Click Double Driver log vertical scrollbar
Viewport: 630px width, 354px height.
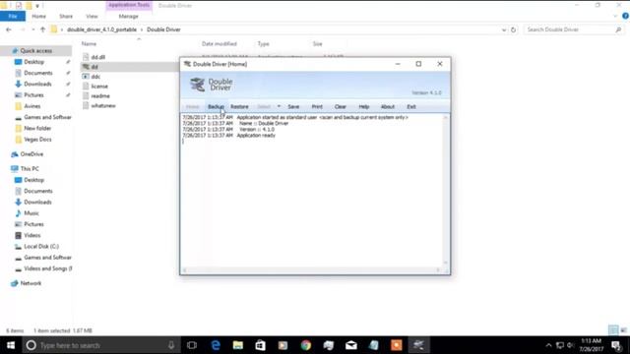pos(446,190)
